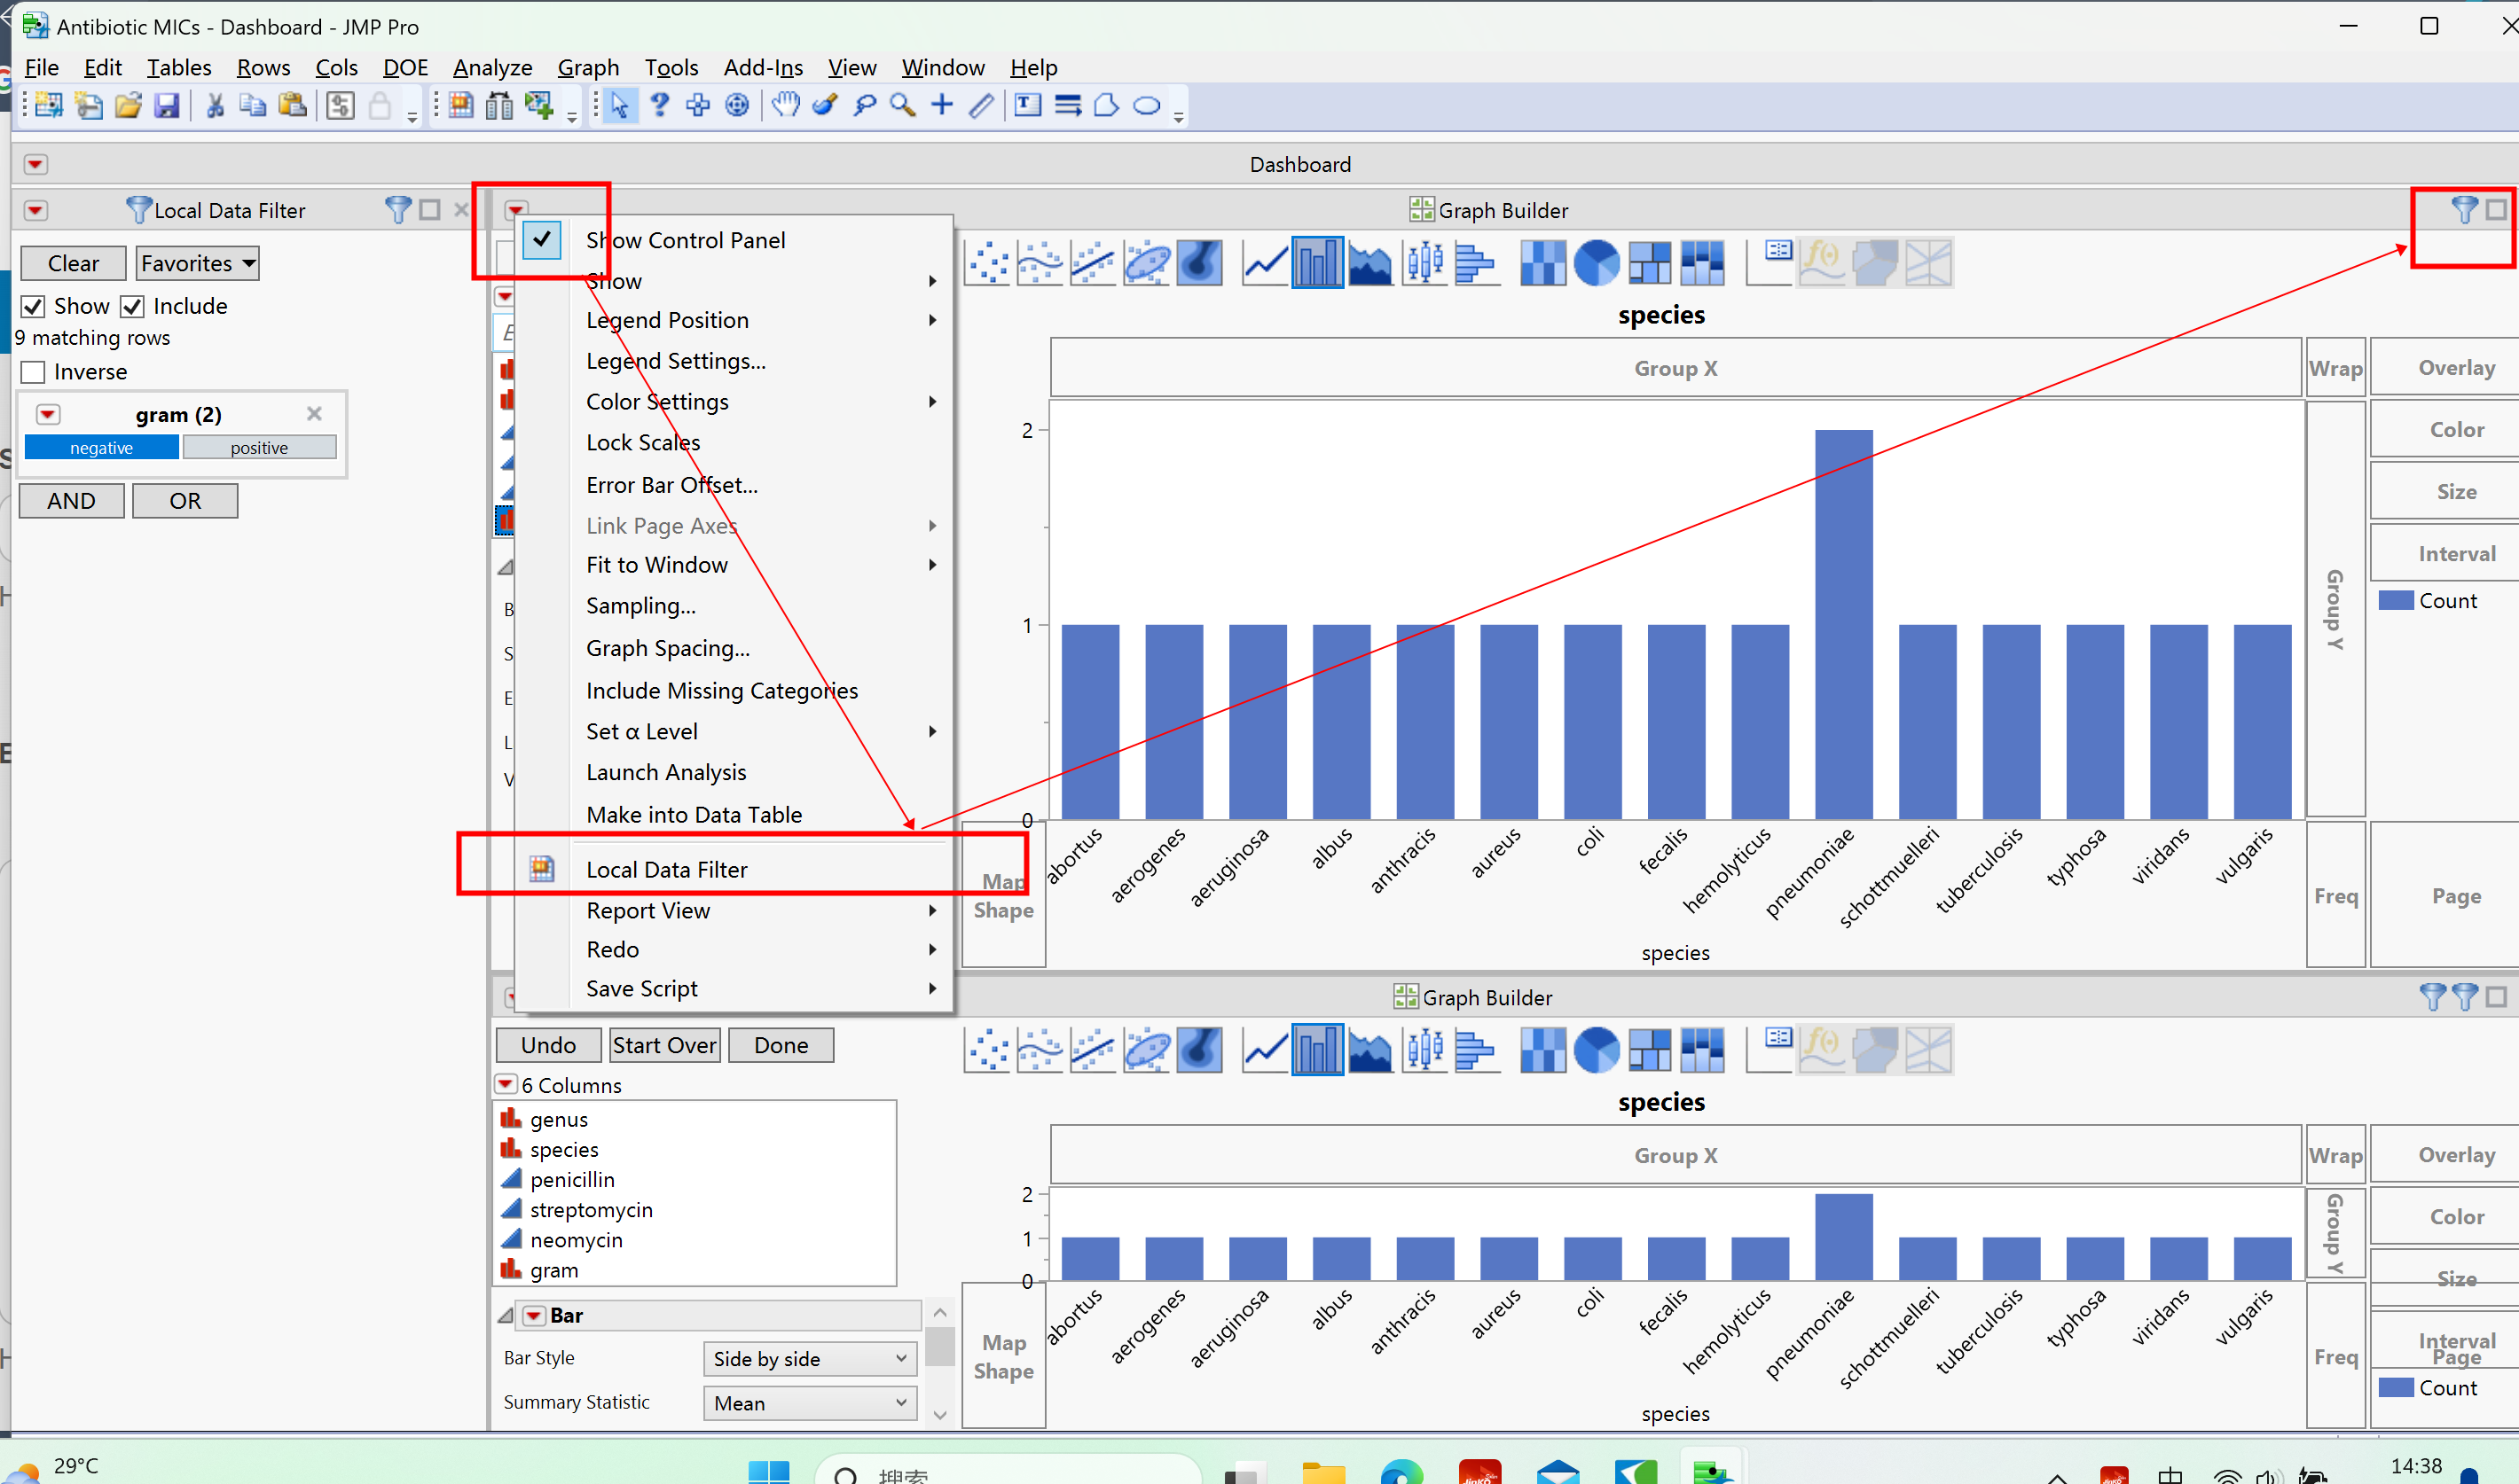Select Heatmap element in bottom Graph Builder

pos(1542,1050)
